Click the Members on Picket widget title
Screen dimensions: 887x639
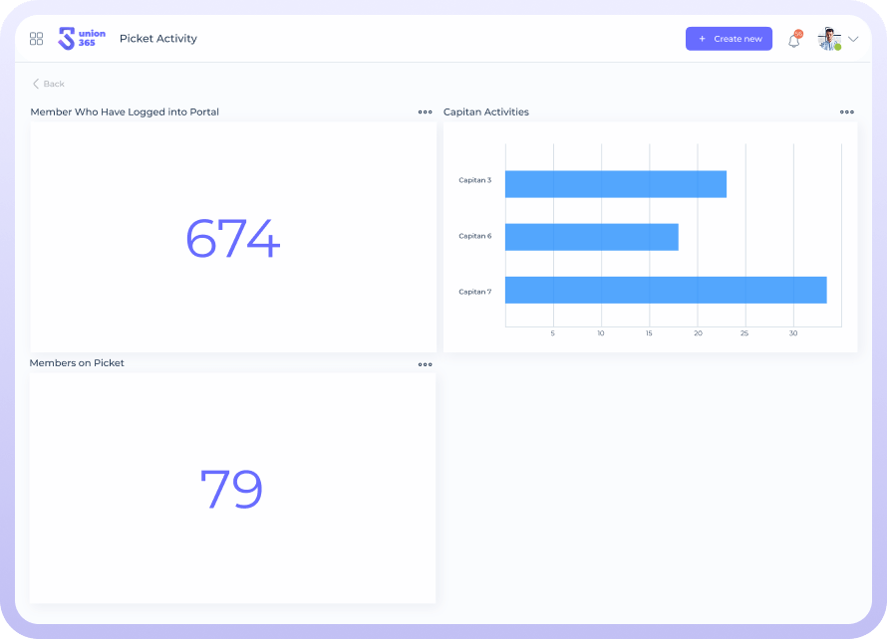click(x=77, y=363)
